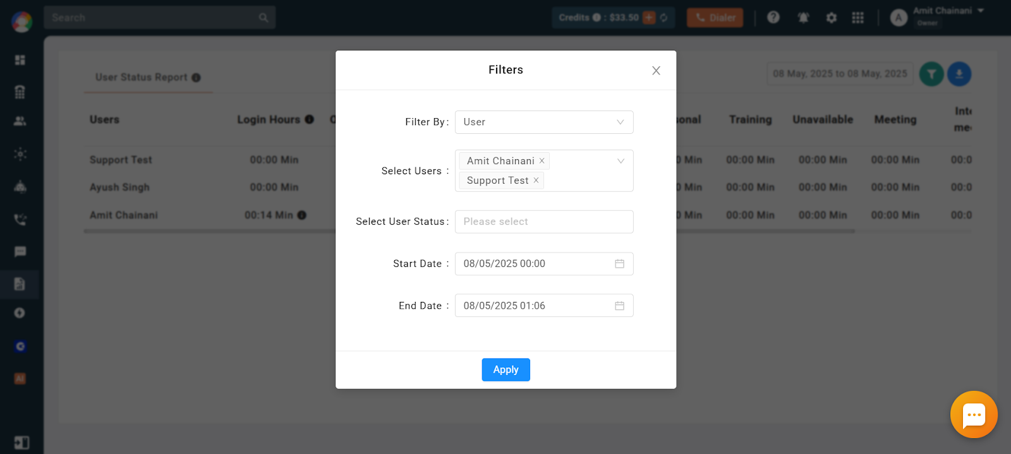Click the Support Test row name
The image size is (1011, 454).
click(x=121, y=160)
